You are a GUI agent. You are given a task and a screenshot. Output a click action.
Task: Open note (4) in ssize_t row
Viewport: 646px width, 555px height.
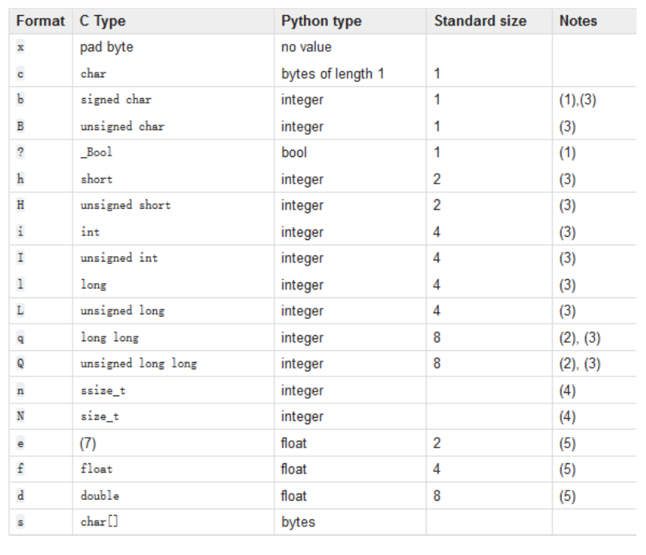(567, 390)
